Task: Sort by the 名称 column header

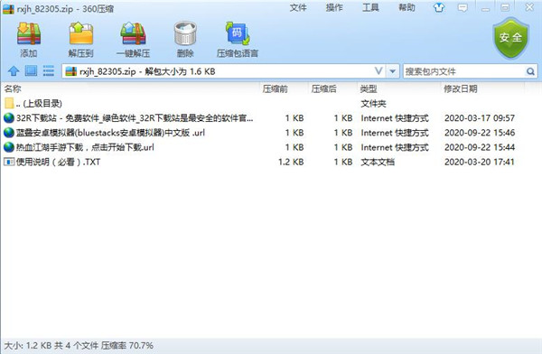Action: tap(13, 88)
